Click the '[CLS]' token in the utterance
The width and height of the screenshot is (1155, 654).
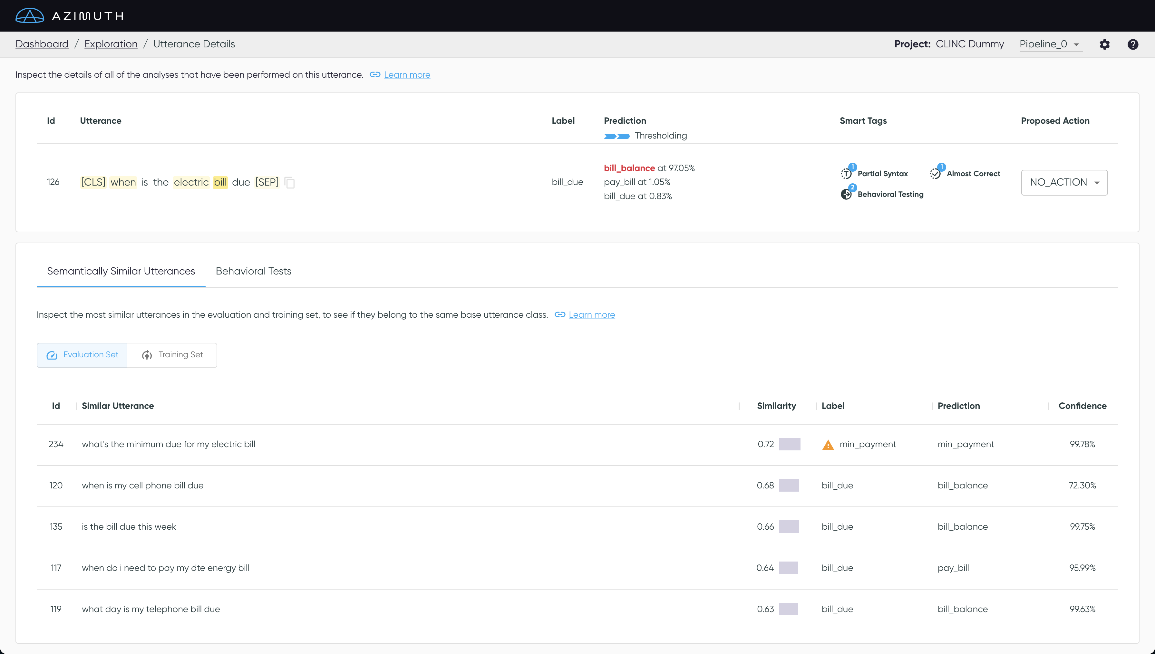point(93,182)
